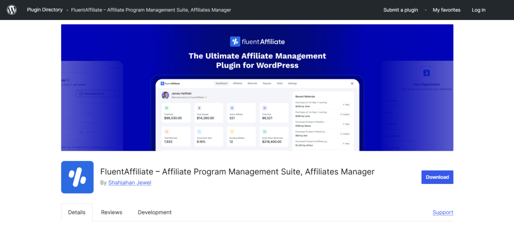514x225 pixels.
Task: Click the Total Unpaid $14,260.00 card
Action: click(x=209, y=113)
